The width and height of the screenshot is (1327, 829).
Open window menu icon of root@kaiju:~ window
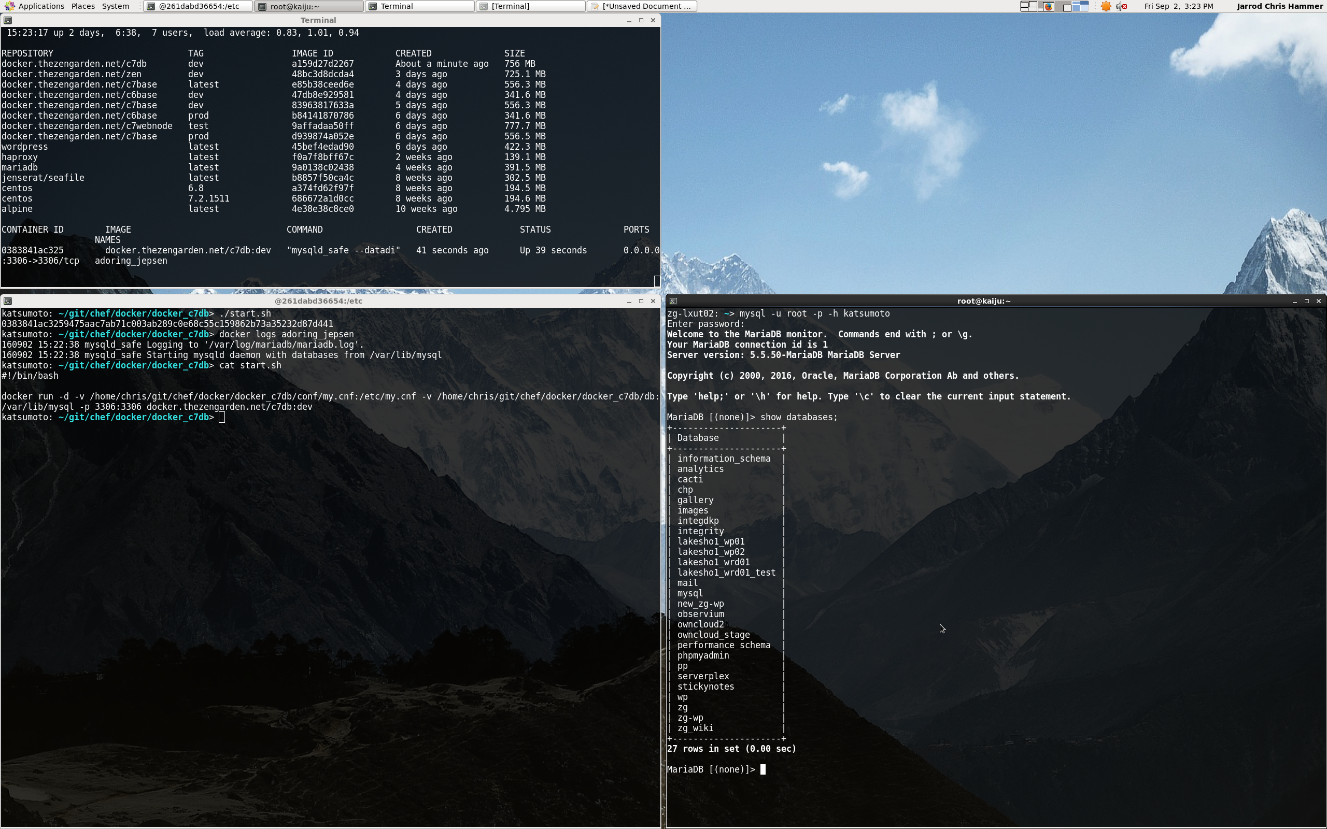pyautogui.click(x=673, y=301)
